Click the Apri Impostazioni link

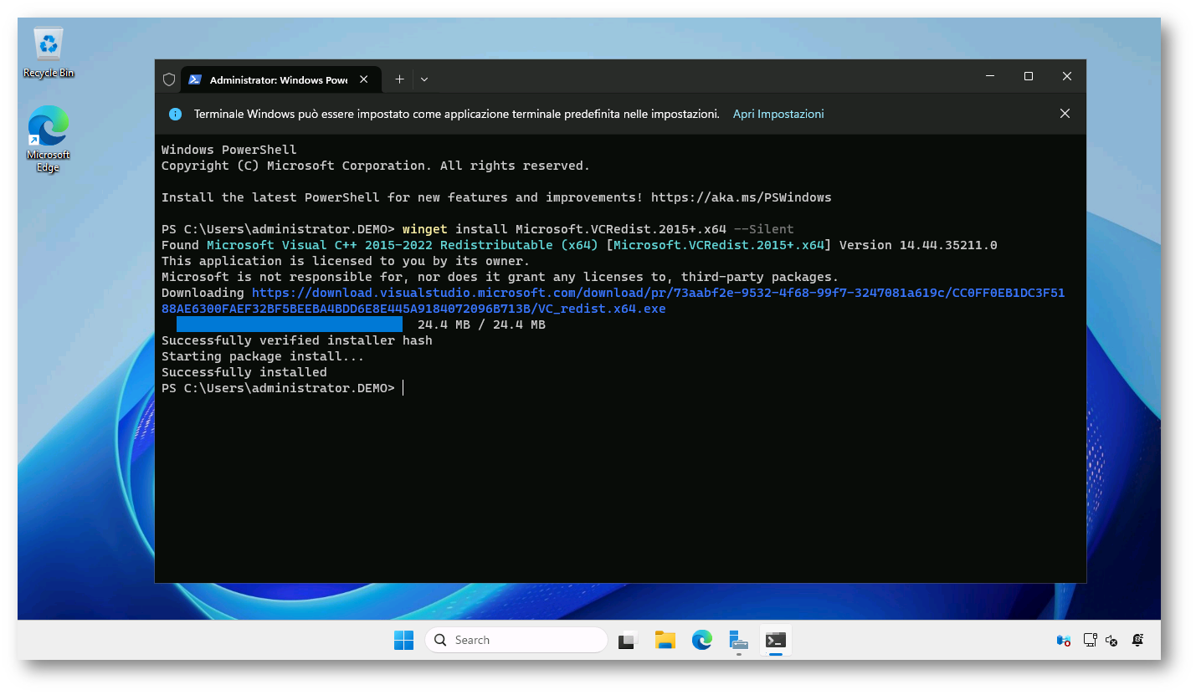tap(778, 113)
